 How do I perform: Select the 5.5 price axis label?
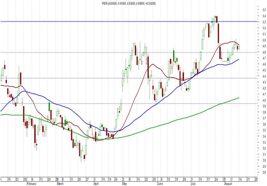(x=264, y=10)
